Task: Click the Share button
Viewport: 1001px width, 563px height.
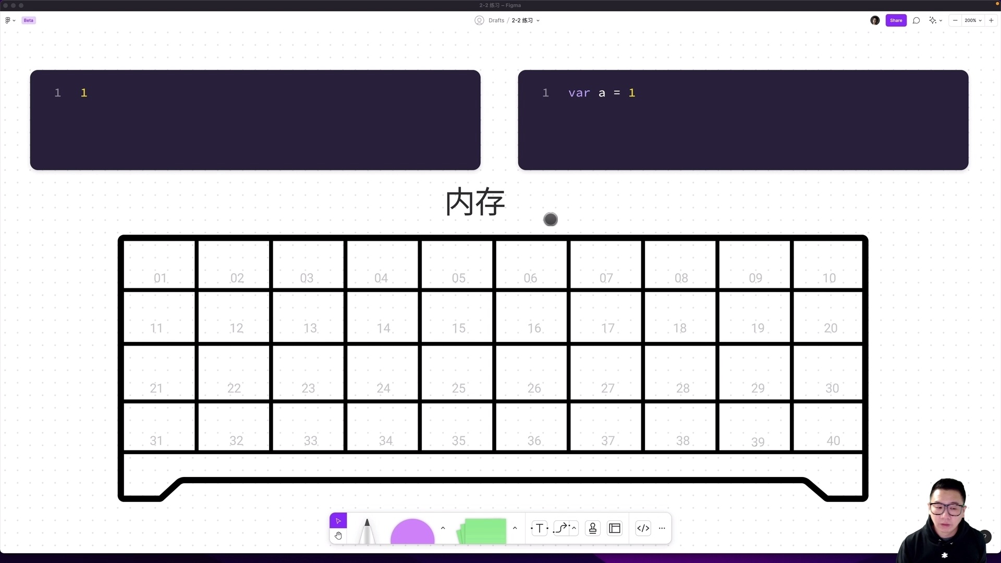Action: (x=896, y=20)
